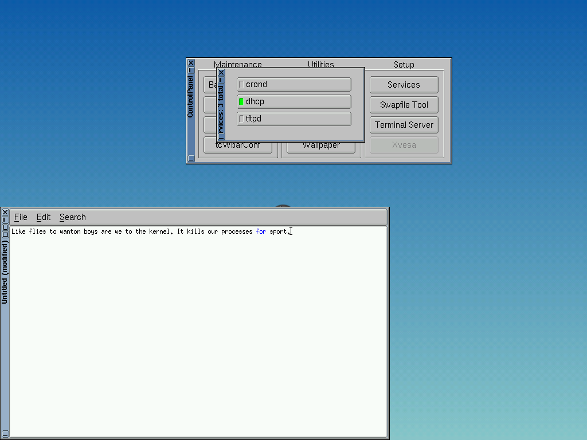This screenshot has height=440, width=587.
Task: Iconize the ControlPanel window
Action: (191, 70)
